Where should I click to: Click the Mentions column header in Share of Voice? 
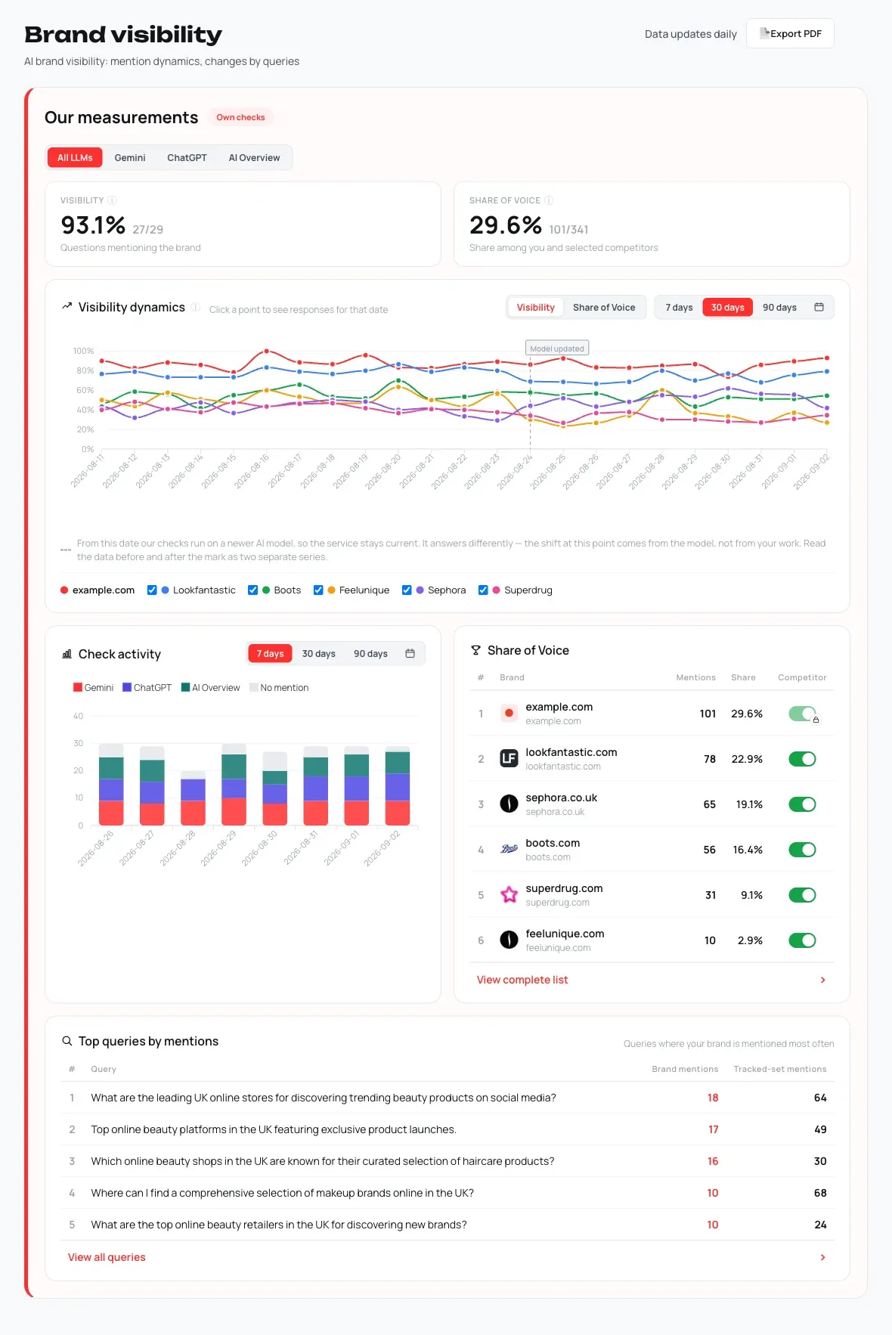pos(695,677)
